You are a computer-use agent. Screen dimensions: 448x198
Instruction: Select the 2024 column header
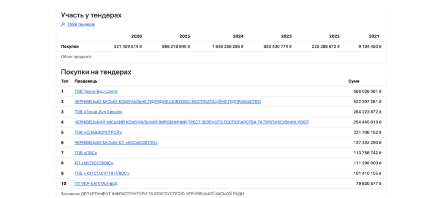point(238,36)
